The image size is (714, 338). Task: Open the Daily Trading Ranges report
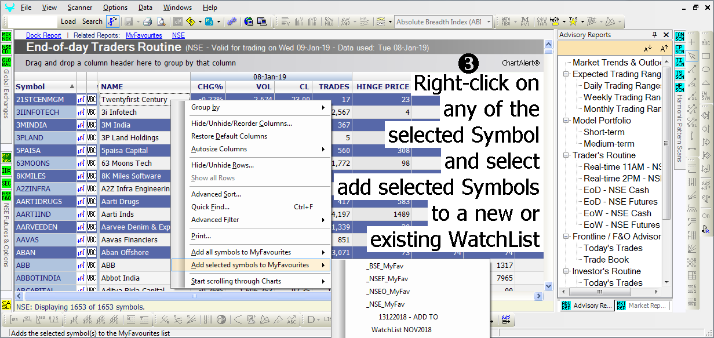click(623, 86)
